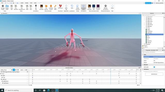Click the new Weld tool

click(x=27, y=7)
